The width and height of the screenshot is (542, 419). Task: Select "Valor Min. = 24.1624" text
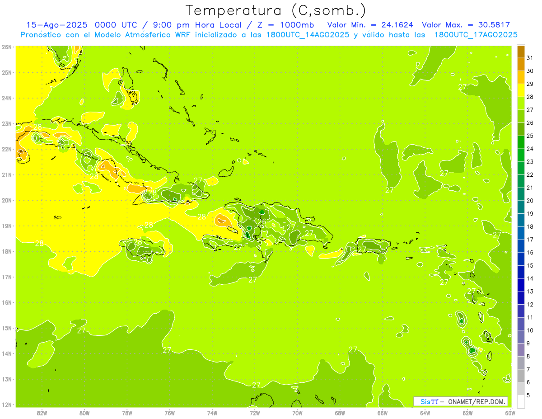370,25
